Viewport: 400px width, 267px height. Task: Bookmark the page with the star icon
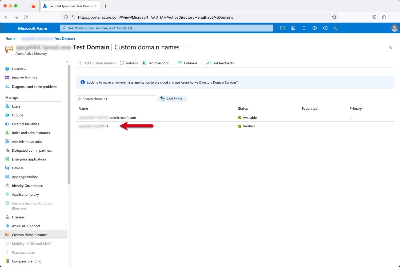pyautogui.click(x=334, y=17)
